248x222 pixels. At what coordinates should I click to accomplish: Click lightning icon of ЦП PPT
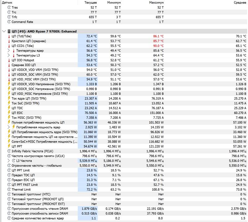coord(9,146)
